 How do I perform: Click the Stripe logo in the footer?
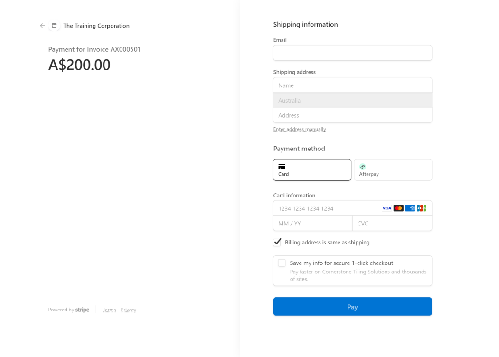(x=82, y=310)
